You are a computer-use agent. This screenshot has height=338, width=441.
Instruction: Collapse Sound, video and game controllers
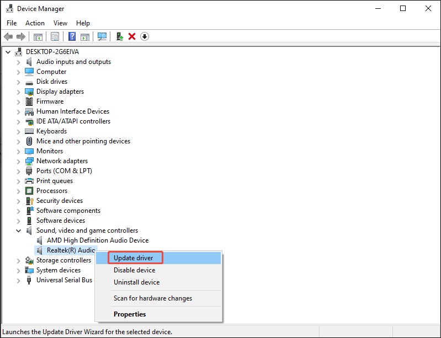point(19,230)
